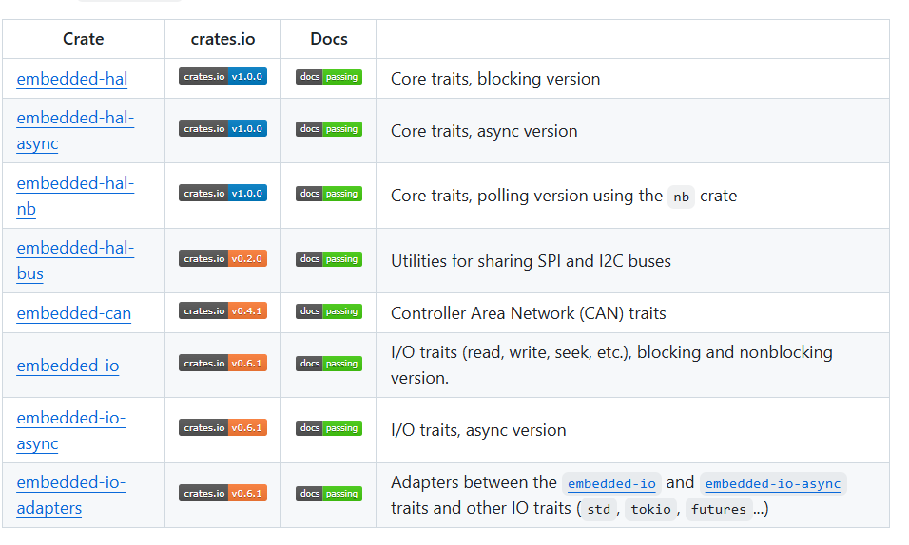Screen dimensions: 909x545
Task: Click docs passing badge for embedded-hal-nb
Action: coord(329,194)
